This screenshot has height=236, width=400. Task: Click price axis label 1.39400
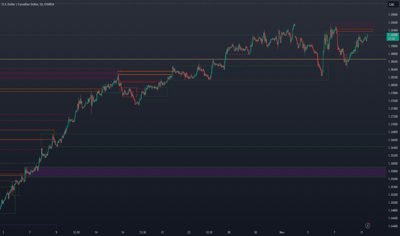(393, 30)
